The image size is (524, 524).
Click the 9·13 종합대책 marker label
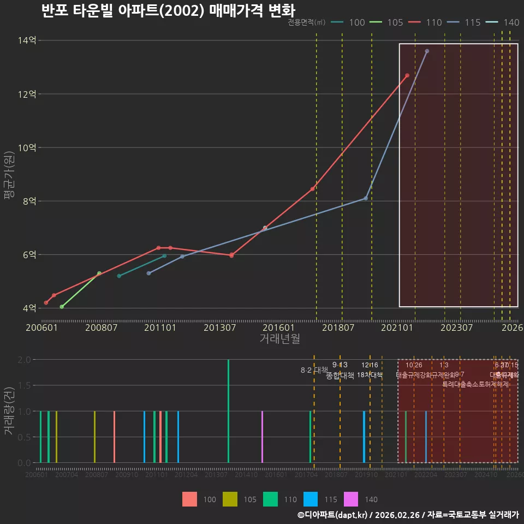point(340,370)
